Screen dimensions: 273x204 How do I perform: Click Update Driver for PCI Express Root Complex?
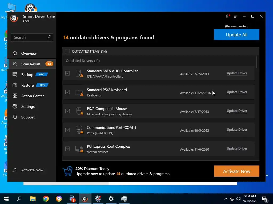237,148
